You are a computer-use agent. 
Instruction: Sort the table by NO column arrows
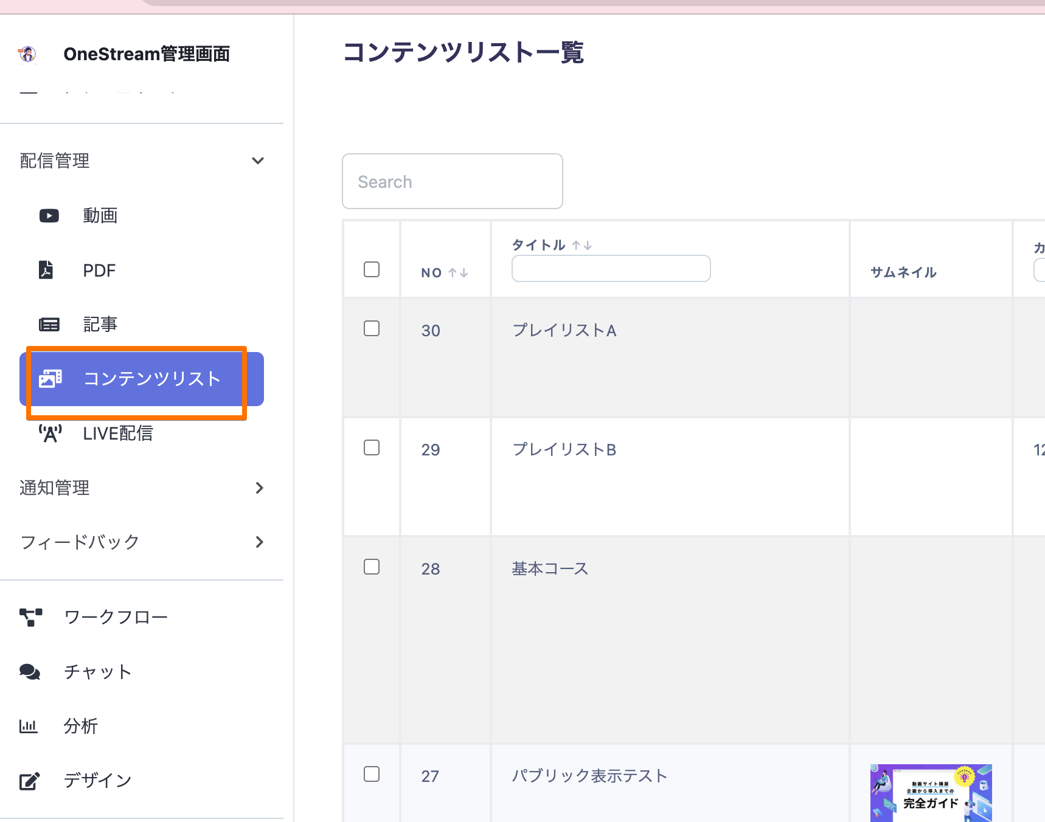pos(458,273)
